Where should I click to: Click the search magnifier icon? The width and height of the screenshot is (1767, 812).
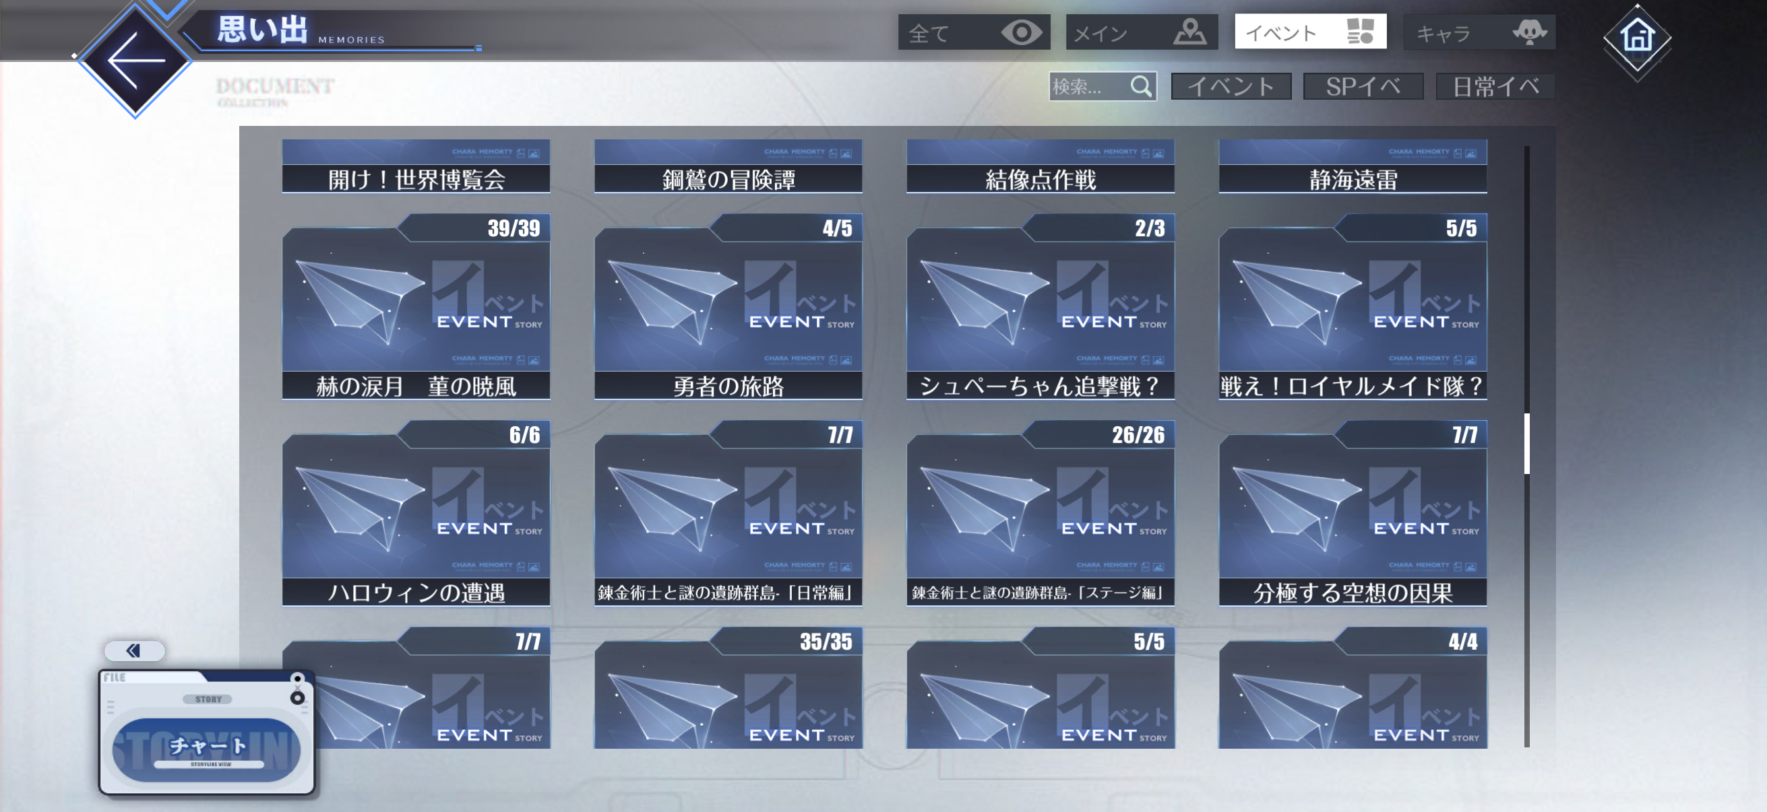tap(1141, 86)
